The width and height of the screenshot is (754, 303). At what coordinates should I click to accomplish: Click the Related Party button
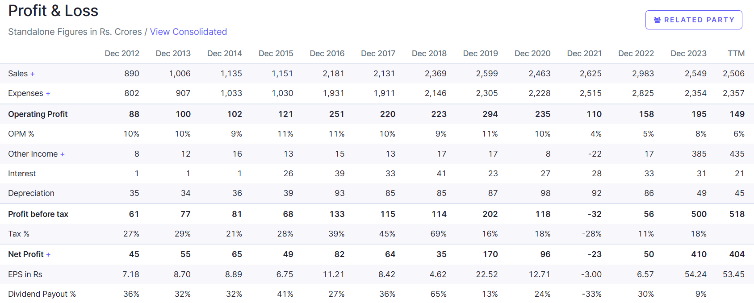[x=694, y=20]
